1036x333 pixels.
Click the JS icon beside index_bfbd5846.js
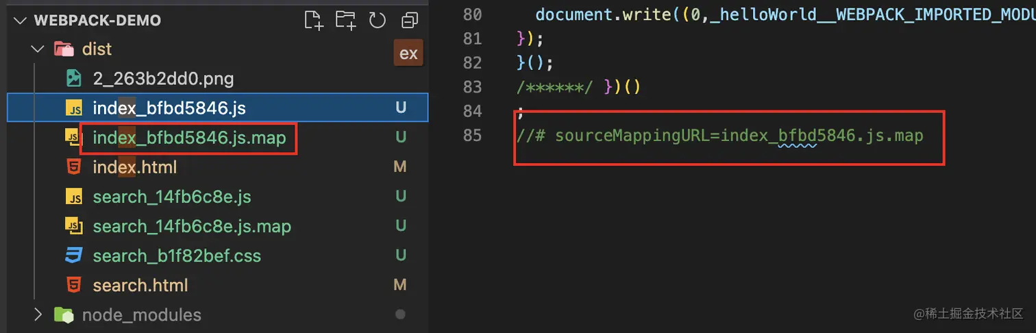click(x=73, y=108)
